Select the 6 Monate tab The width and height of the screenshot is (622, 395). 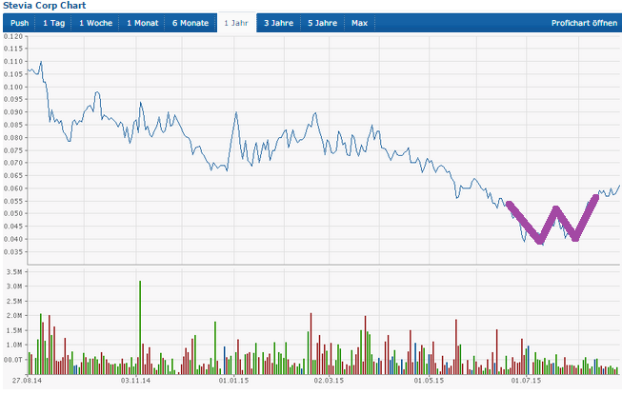pos(191,23)
